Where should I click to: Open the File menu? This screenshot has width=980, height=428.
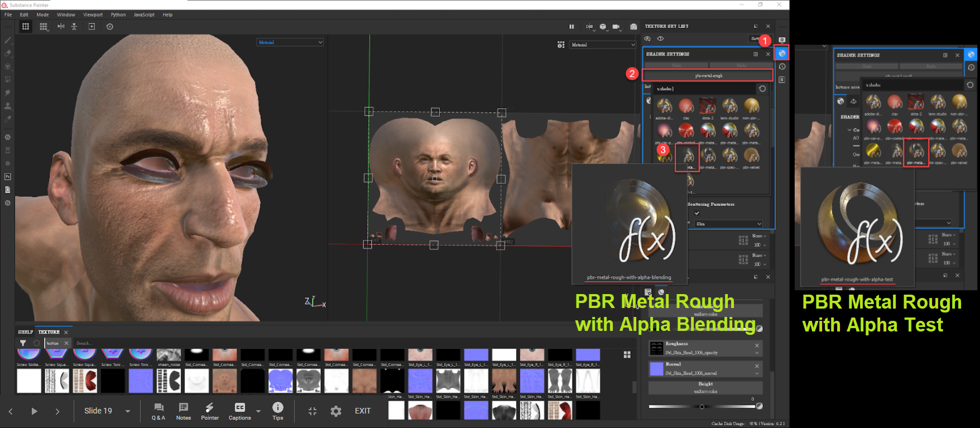pos(8,15)
